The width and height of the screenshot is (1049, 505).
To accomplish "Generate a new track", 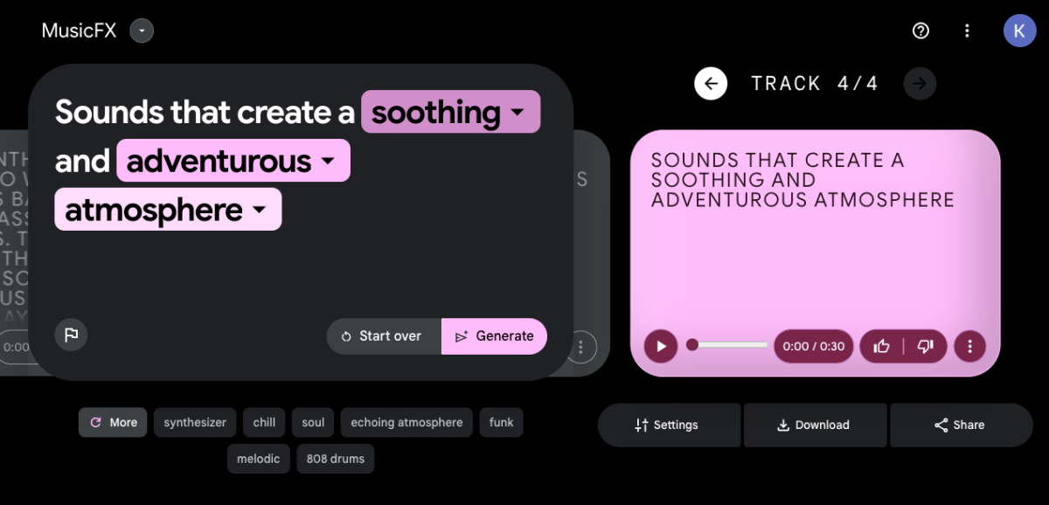I will pos(494,336).
